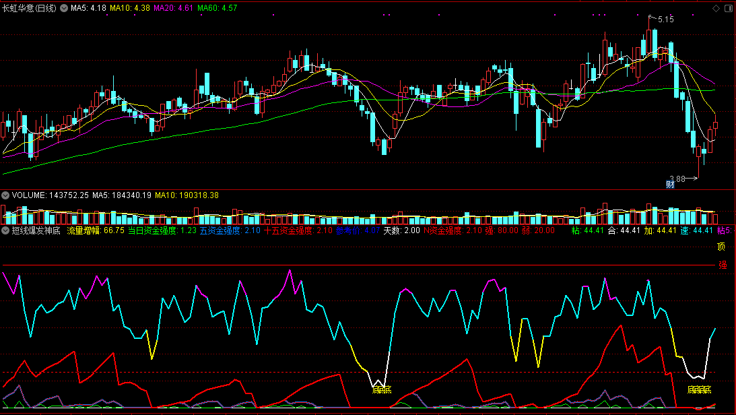Open the 短线爆发神底 indicator dropdown arrow

click(x=5, y=230)
